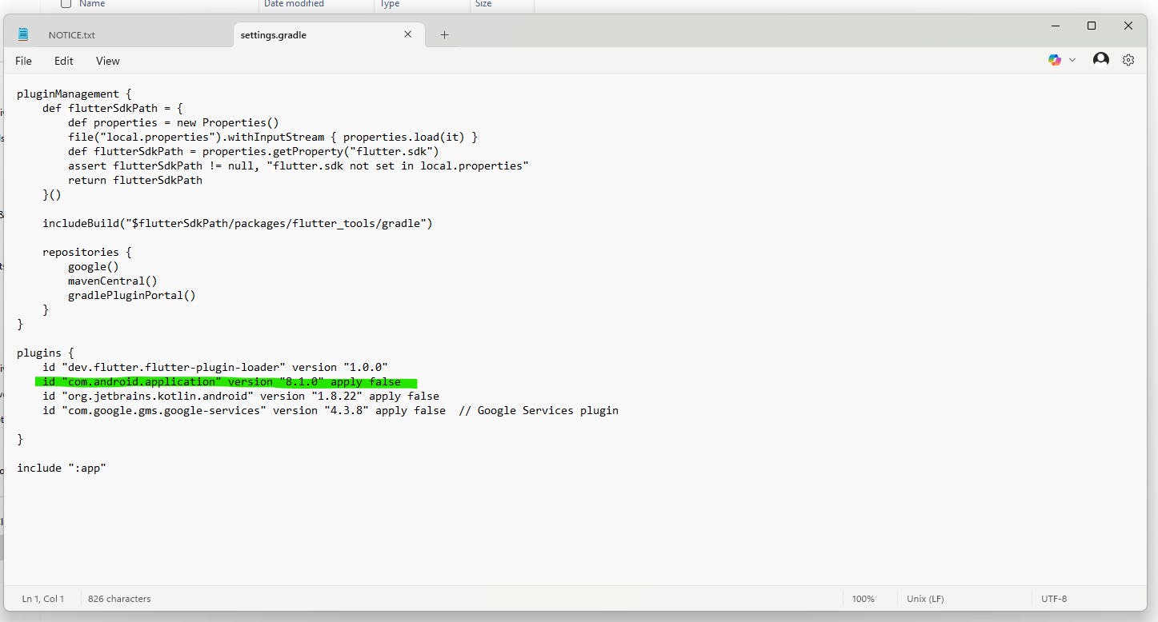Add a new tab with plus button

click(x=444, y=34)
